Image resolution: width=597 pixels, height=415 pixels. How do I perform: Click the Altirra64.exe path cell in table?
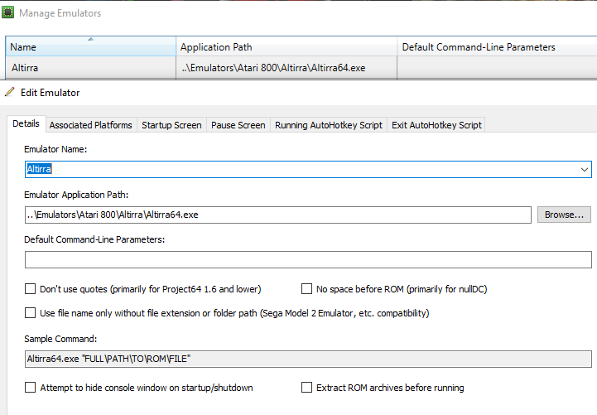286,68
